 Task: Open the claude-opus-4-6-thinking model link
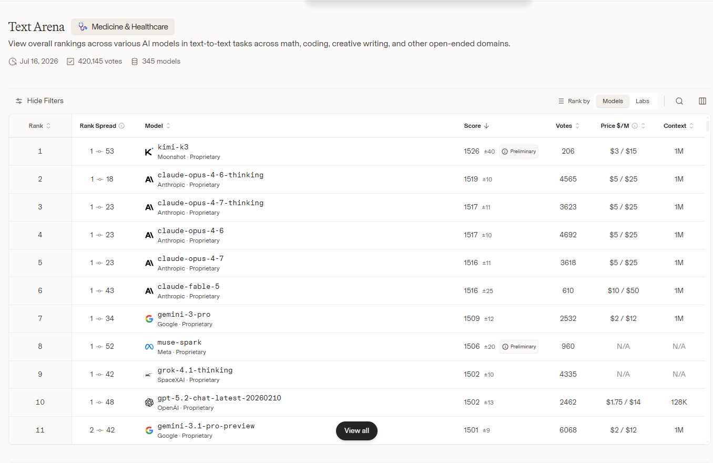210,175
